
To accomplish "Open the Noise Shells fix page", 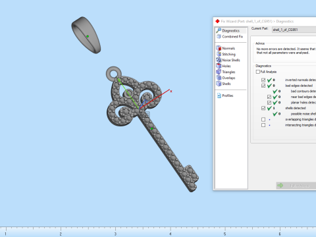I will click(x=228, y=60).
